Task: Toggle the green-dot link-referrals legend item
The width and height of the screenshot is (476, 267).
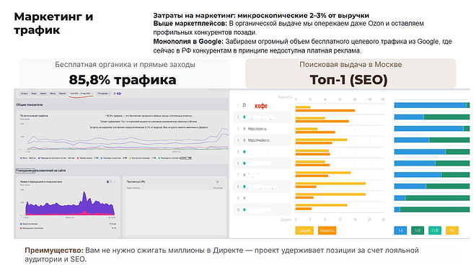Action: [x=175, y=158]
